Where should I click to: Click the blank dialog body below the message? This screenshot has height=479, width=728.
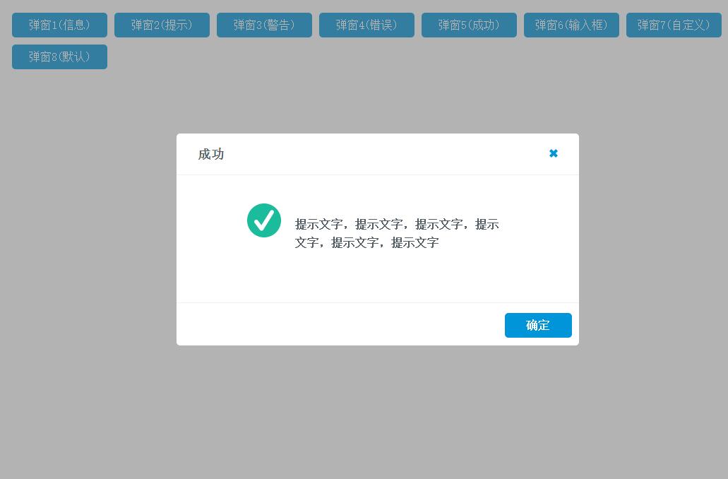tap(378, 279)
